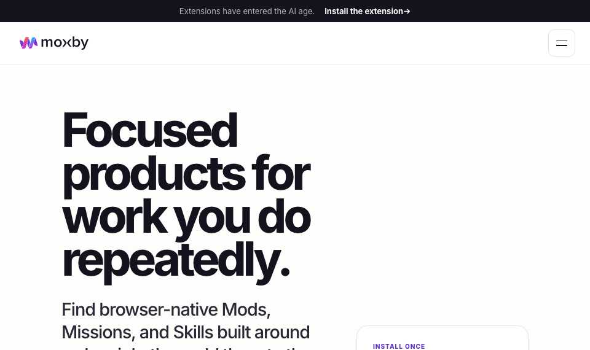Click the products for headline line
The image size is (590, 350).
186,175
